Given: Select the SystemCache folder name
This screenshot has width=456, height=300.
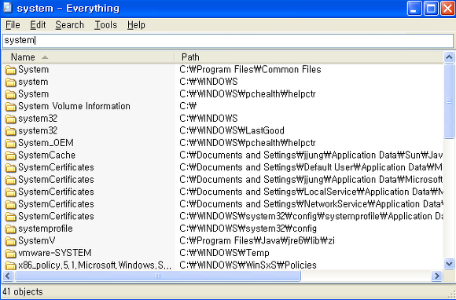Looking at the screenshot, I should [x=47, y=155].
